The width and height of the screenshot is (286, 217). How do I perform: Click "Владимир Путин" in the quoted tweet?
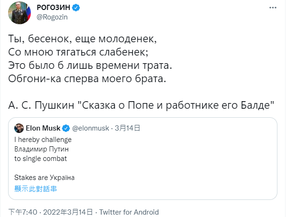(40, 149)
